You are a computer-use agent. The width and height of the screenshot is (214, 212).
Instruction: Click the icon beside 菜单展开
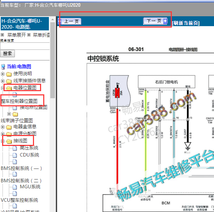pyautogui.click(x=2, y=35)
